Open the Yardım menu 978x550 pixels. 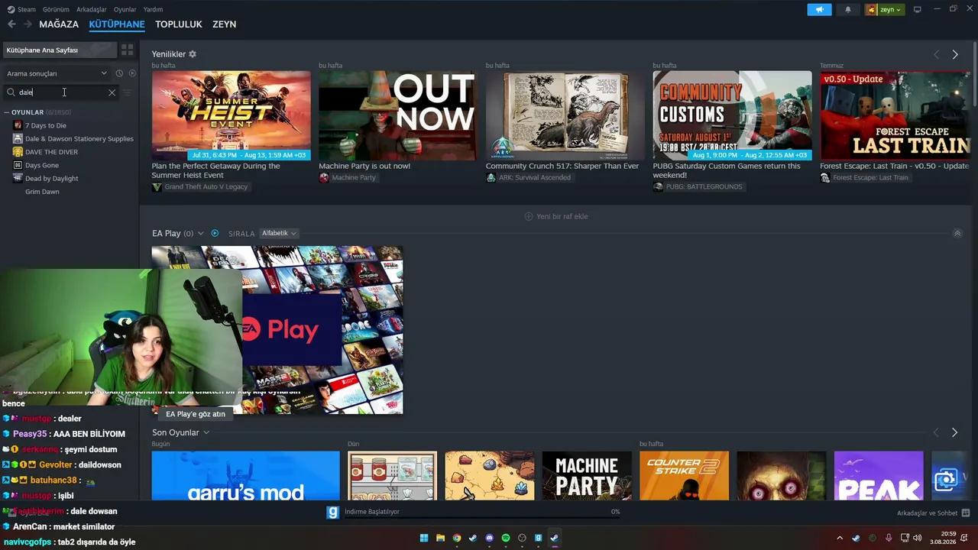tap(153, 10)
